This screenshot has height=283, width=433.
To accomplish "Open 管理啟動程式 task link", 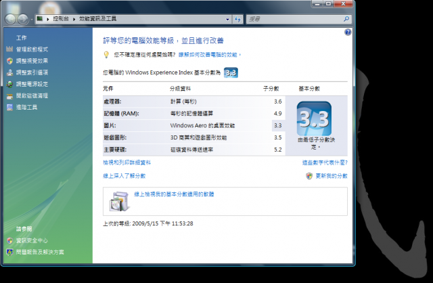I will [32, 49].
